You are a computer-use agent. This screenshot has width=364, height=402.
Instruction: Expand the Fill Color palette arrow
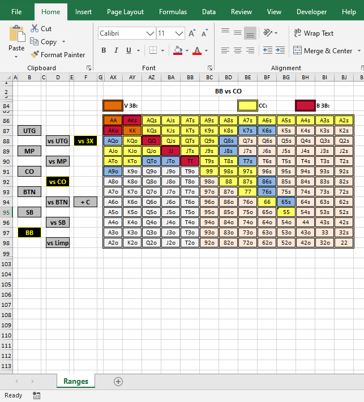pos(187,50)
